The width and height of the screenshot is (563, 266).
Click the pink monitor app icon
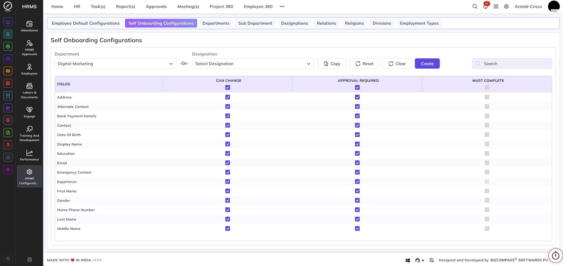click(x=8, y=120)
